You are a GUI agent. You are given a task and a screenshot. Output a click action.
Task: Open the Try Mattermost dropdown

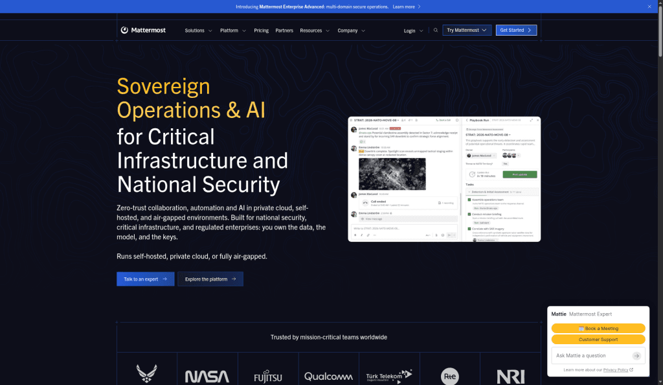(467, 30)
